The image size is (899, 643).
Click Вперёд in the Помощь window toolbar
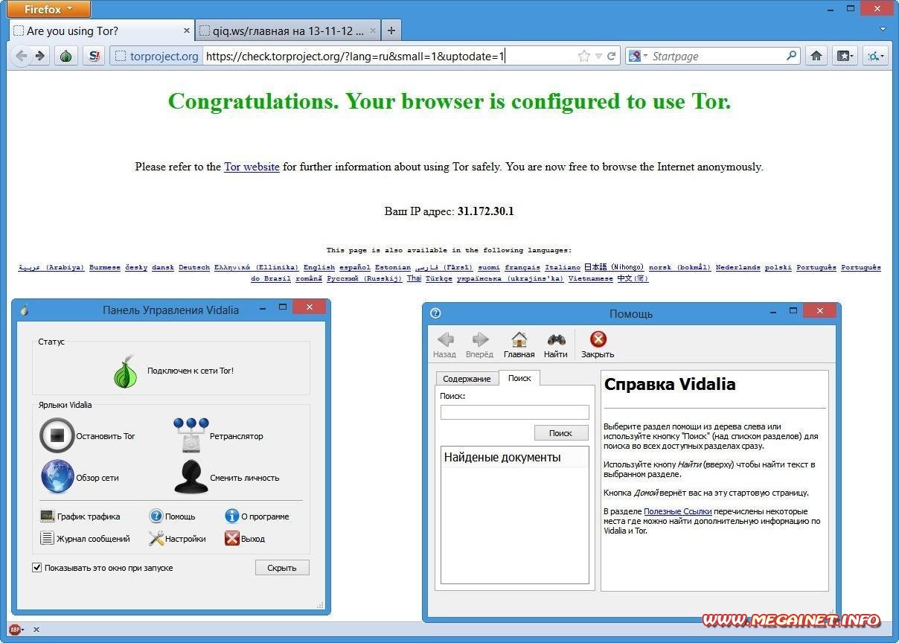[479, 345]
